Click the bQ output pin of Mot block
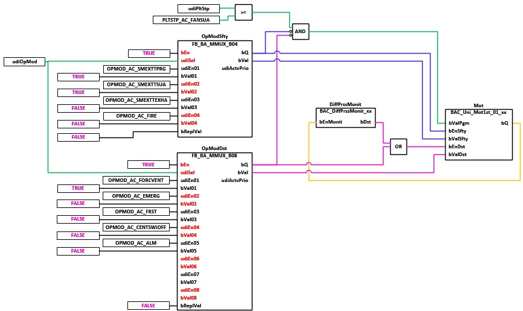 (505, 123)
